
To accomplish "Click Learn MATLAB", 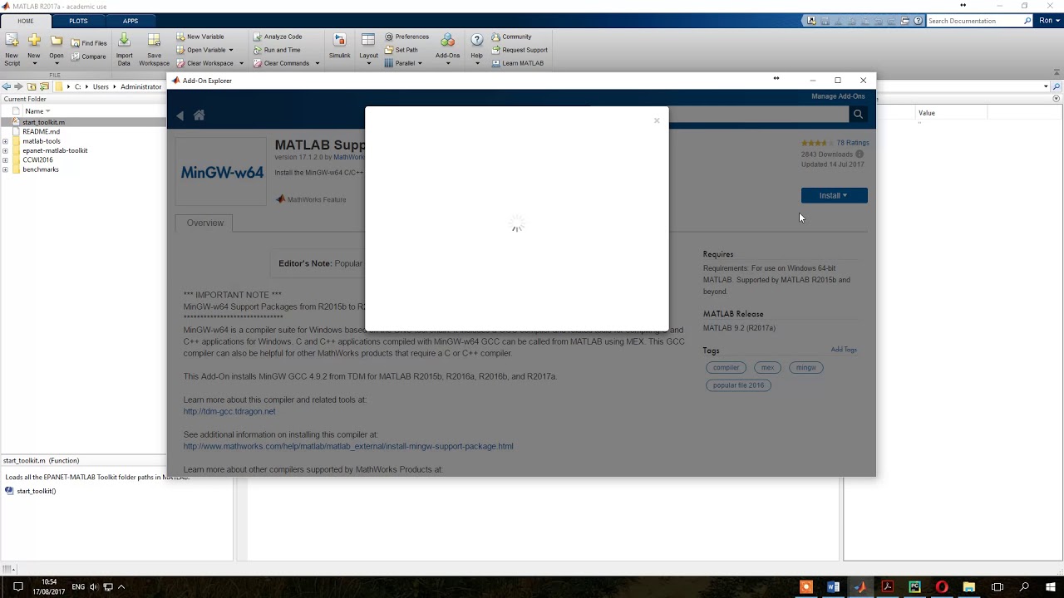I will [x=517, y=63].
